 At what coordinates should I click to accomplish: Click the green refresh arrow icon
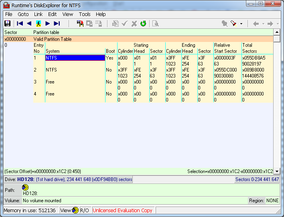(x=143, y=24)
